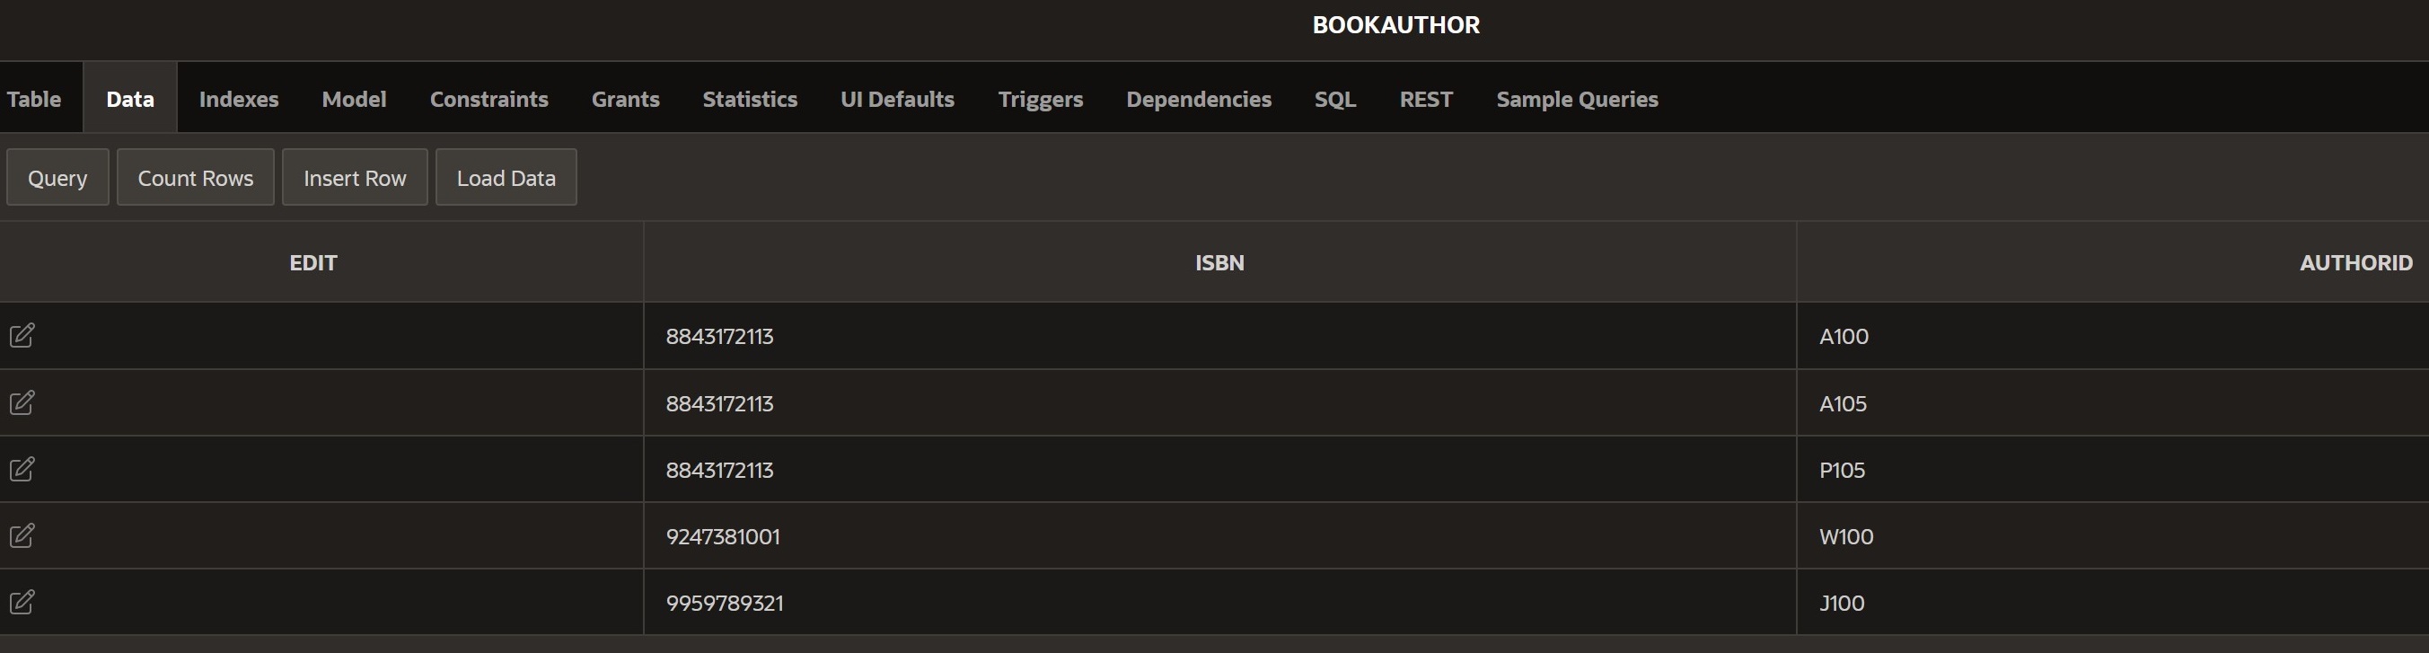The height and width of the screenshot is (653, 2429).
Task: Select ISBN value 9247381001
Action: click(722, 536)
